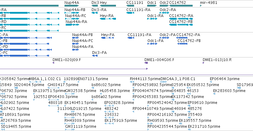Click EST RP004259892.5prime
The height and width of the screenshot is (131, 253).
click(133, 88)
